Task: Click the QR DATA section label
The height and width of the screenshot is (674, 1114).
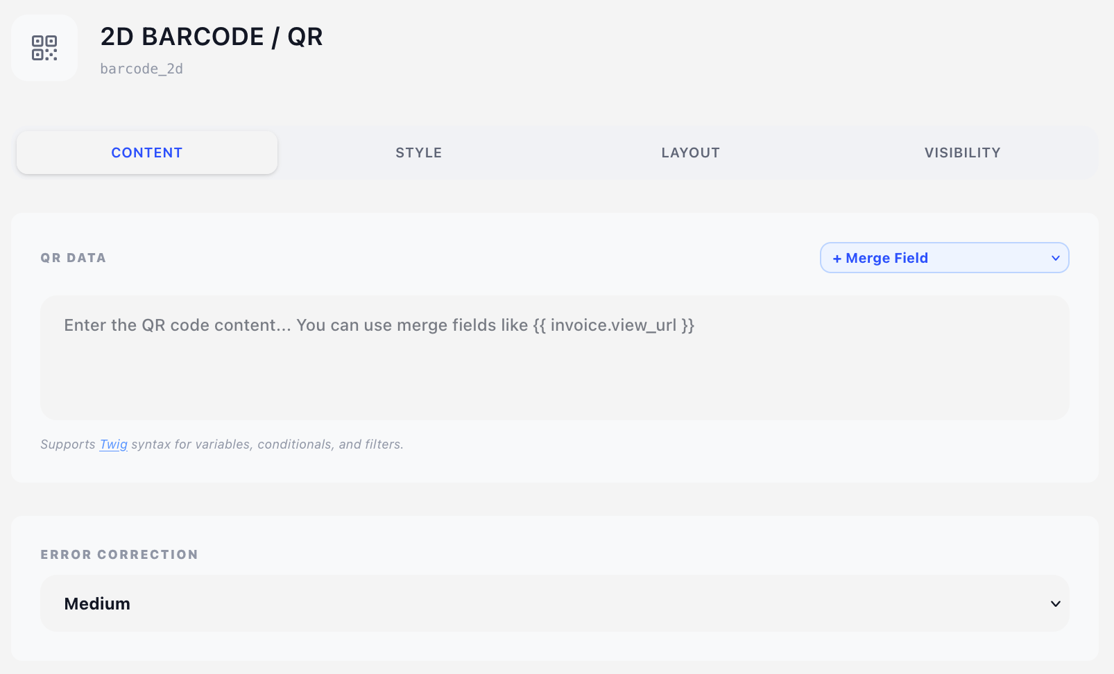Action: pyautogui.click(x=74, y=258)
